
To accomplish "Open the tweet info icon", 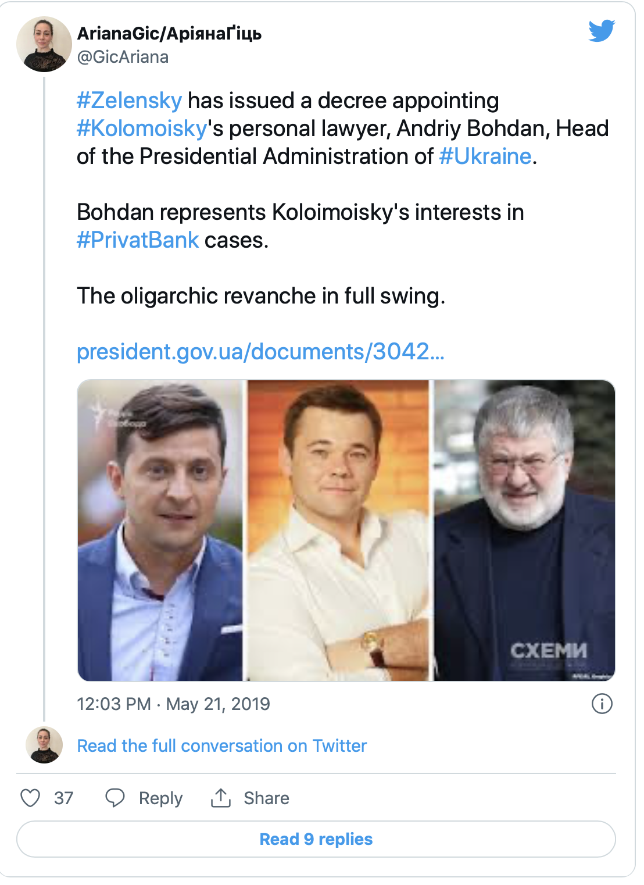I will click(x=602, y=704).
